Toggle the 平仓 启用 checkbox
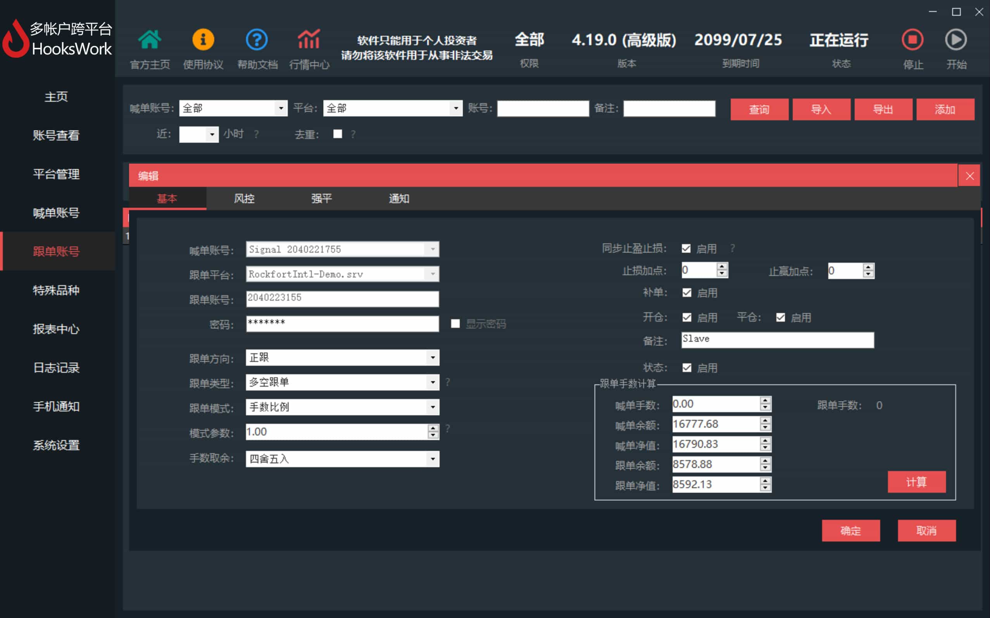This screenshot has height=618, width=990. click(x=780, y=318)
